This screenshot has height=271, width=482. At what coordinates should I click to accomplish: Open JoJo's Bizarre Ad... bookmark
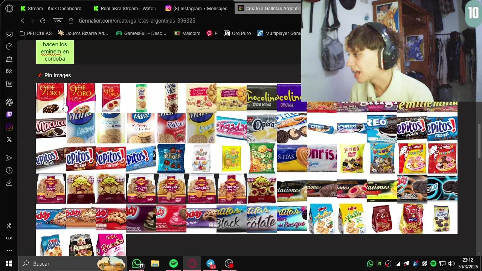[x=83, y=33]
